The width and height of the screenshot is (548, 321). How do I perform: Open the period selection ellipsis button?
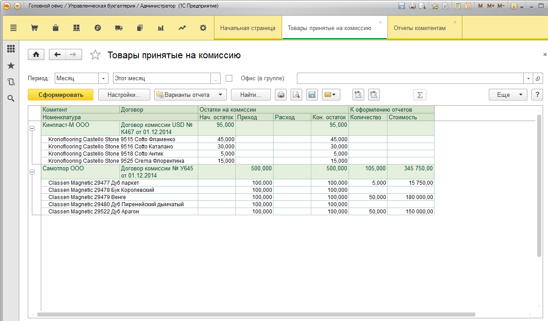(216, 78)
